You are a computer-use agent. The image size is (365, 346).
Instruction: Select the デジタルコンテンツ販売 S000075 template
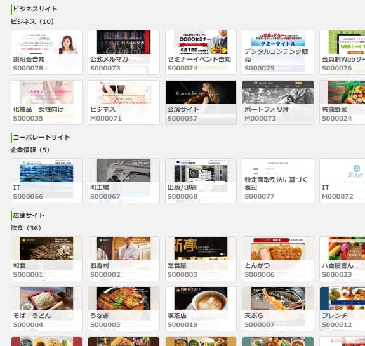click(278, 53)
